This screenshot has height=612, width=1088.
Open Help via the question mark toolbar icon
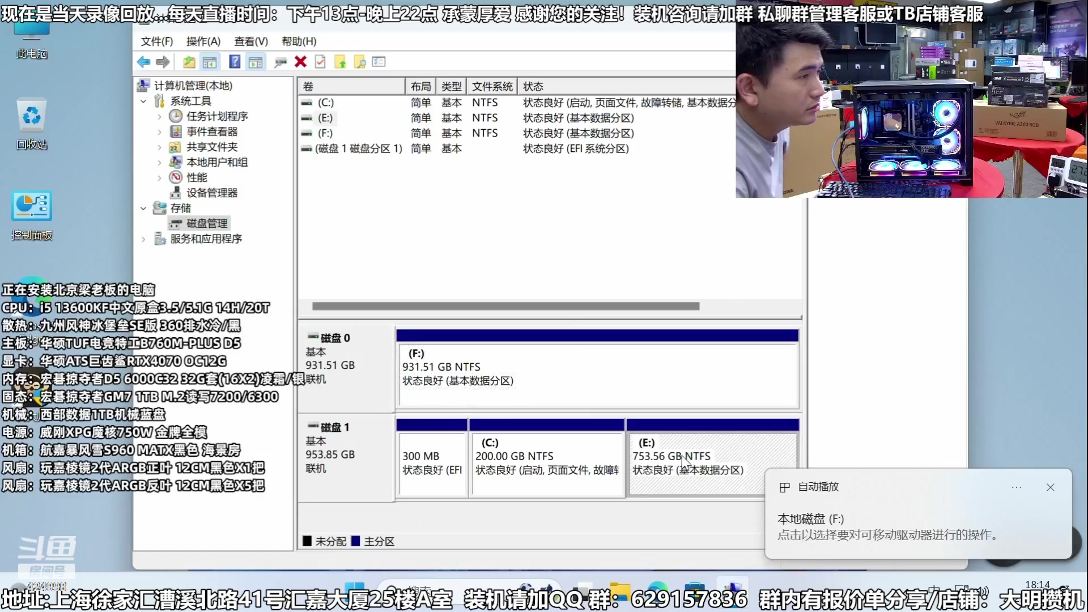(x=234, y=62)
